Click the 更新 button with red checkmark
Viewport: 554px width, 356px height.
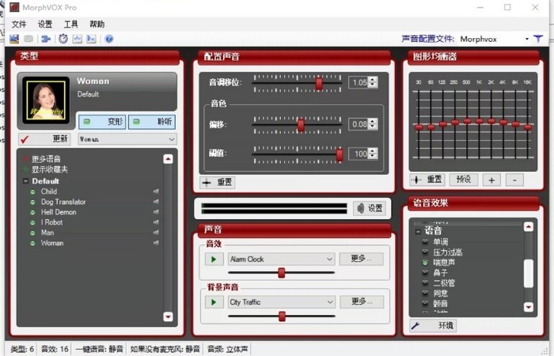(x=44, y=139)
